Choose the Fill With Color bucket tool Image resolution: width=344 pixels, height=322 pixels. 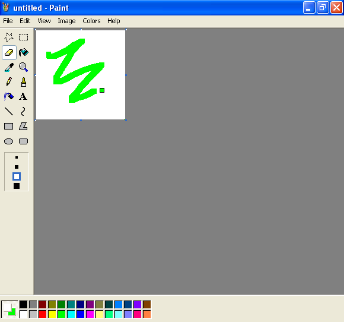pyautogui.click(x=23, y=52)
